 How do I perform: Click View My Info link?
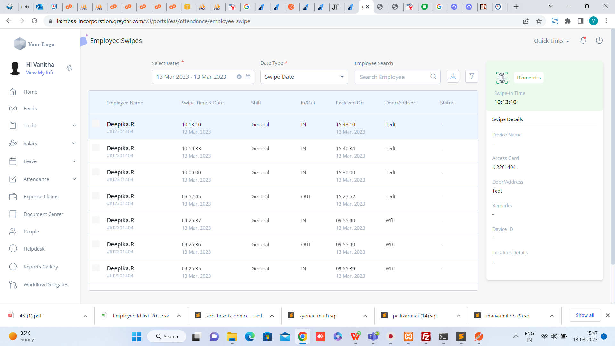(40, 73)
